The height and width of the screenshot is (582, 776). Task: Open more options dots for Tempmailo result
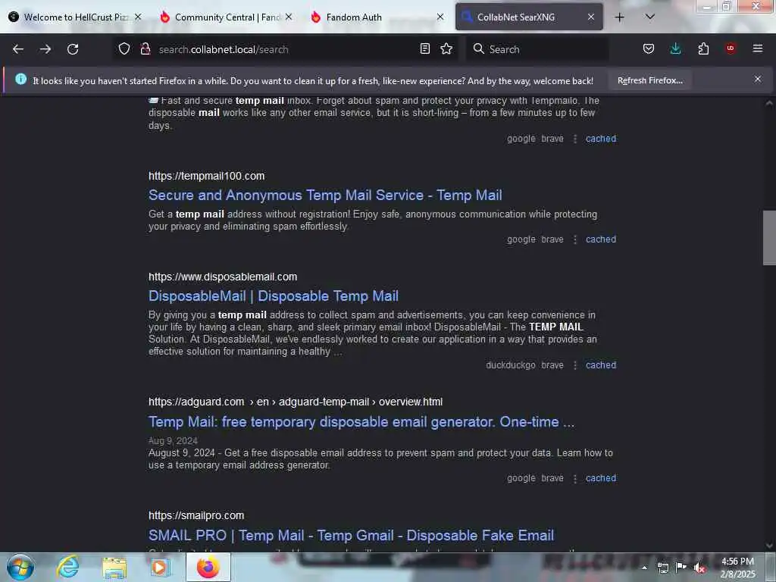[x=574, y=139]
